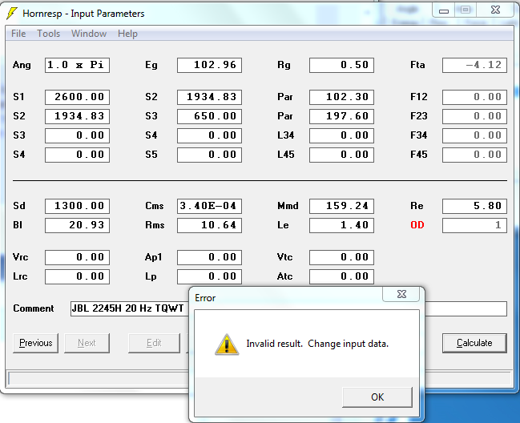Click the Fta field showing -4.12
This screenshot has width=520, height=423.
point(474,65)
